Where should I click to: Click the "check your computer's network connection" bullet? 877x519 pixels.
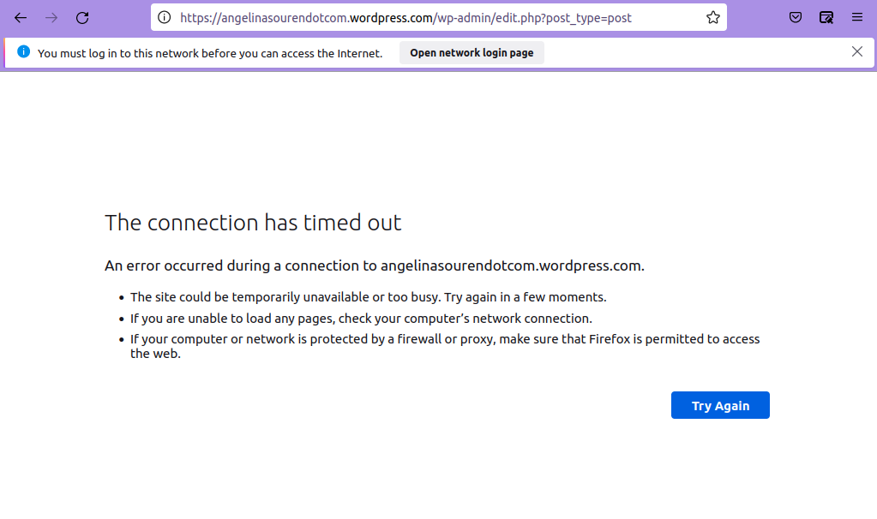click(361, 319)
